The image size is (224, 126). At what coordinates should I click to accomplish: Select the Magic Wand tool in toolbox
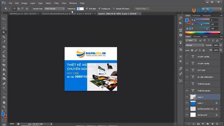4,33
